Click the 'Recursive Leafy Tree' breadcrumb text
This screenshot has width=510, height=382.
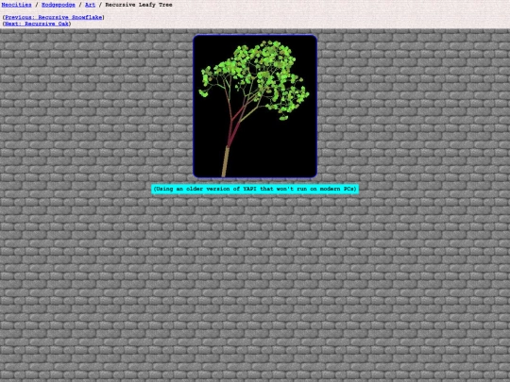[139, 5]
